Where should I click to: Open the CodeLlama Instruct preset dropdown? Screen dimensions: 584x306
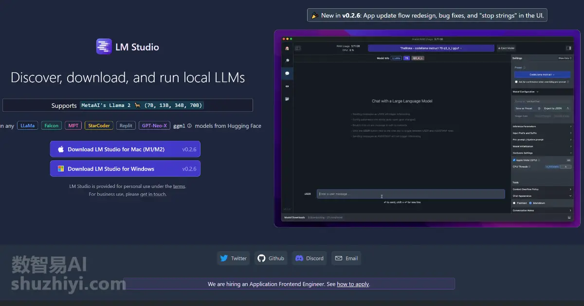point(543,75)
